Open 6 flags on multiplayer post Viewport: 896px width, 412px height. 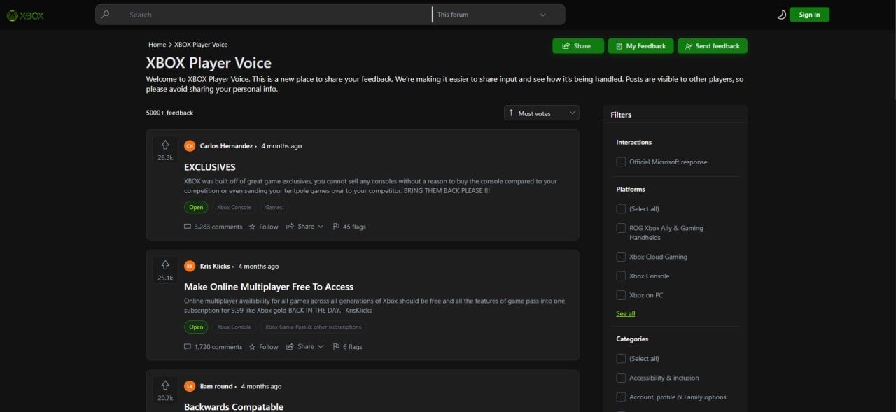coord(347,347)
